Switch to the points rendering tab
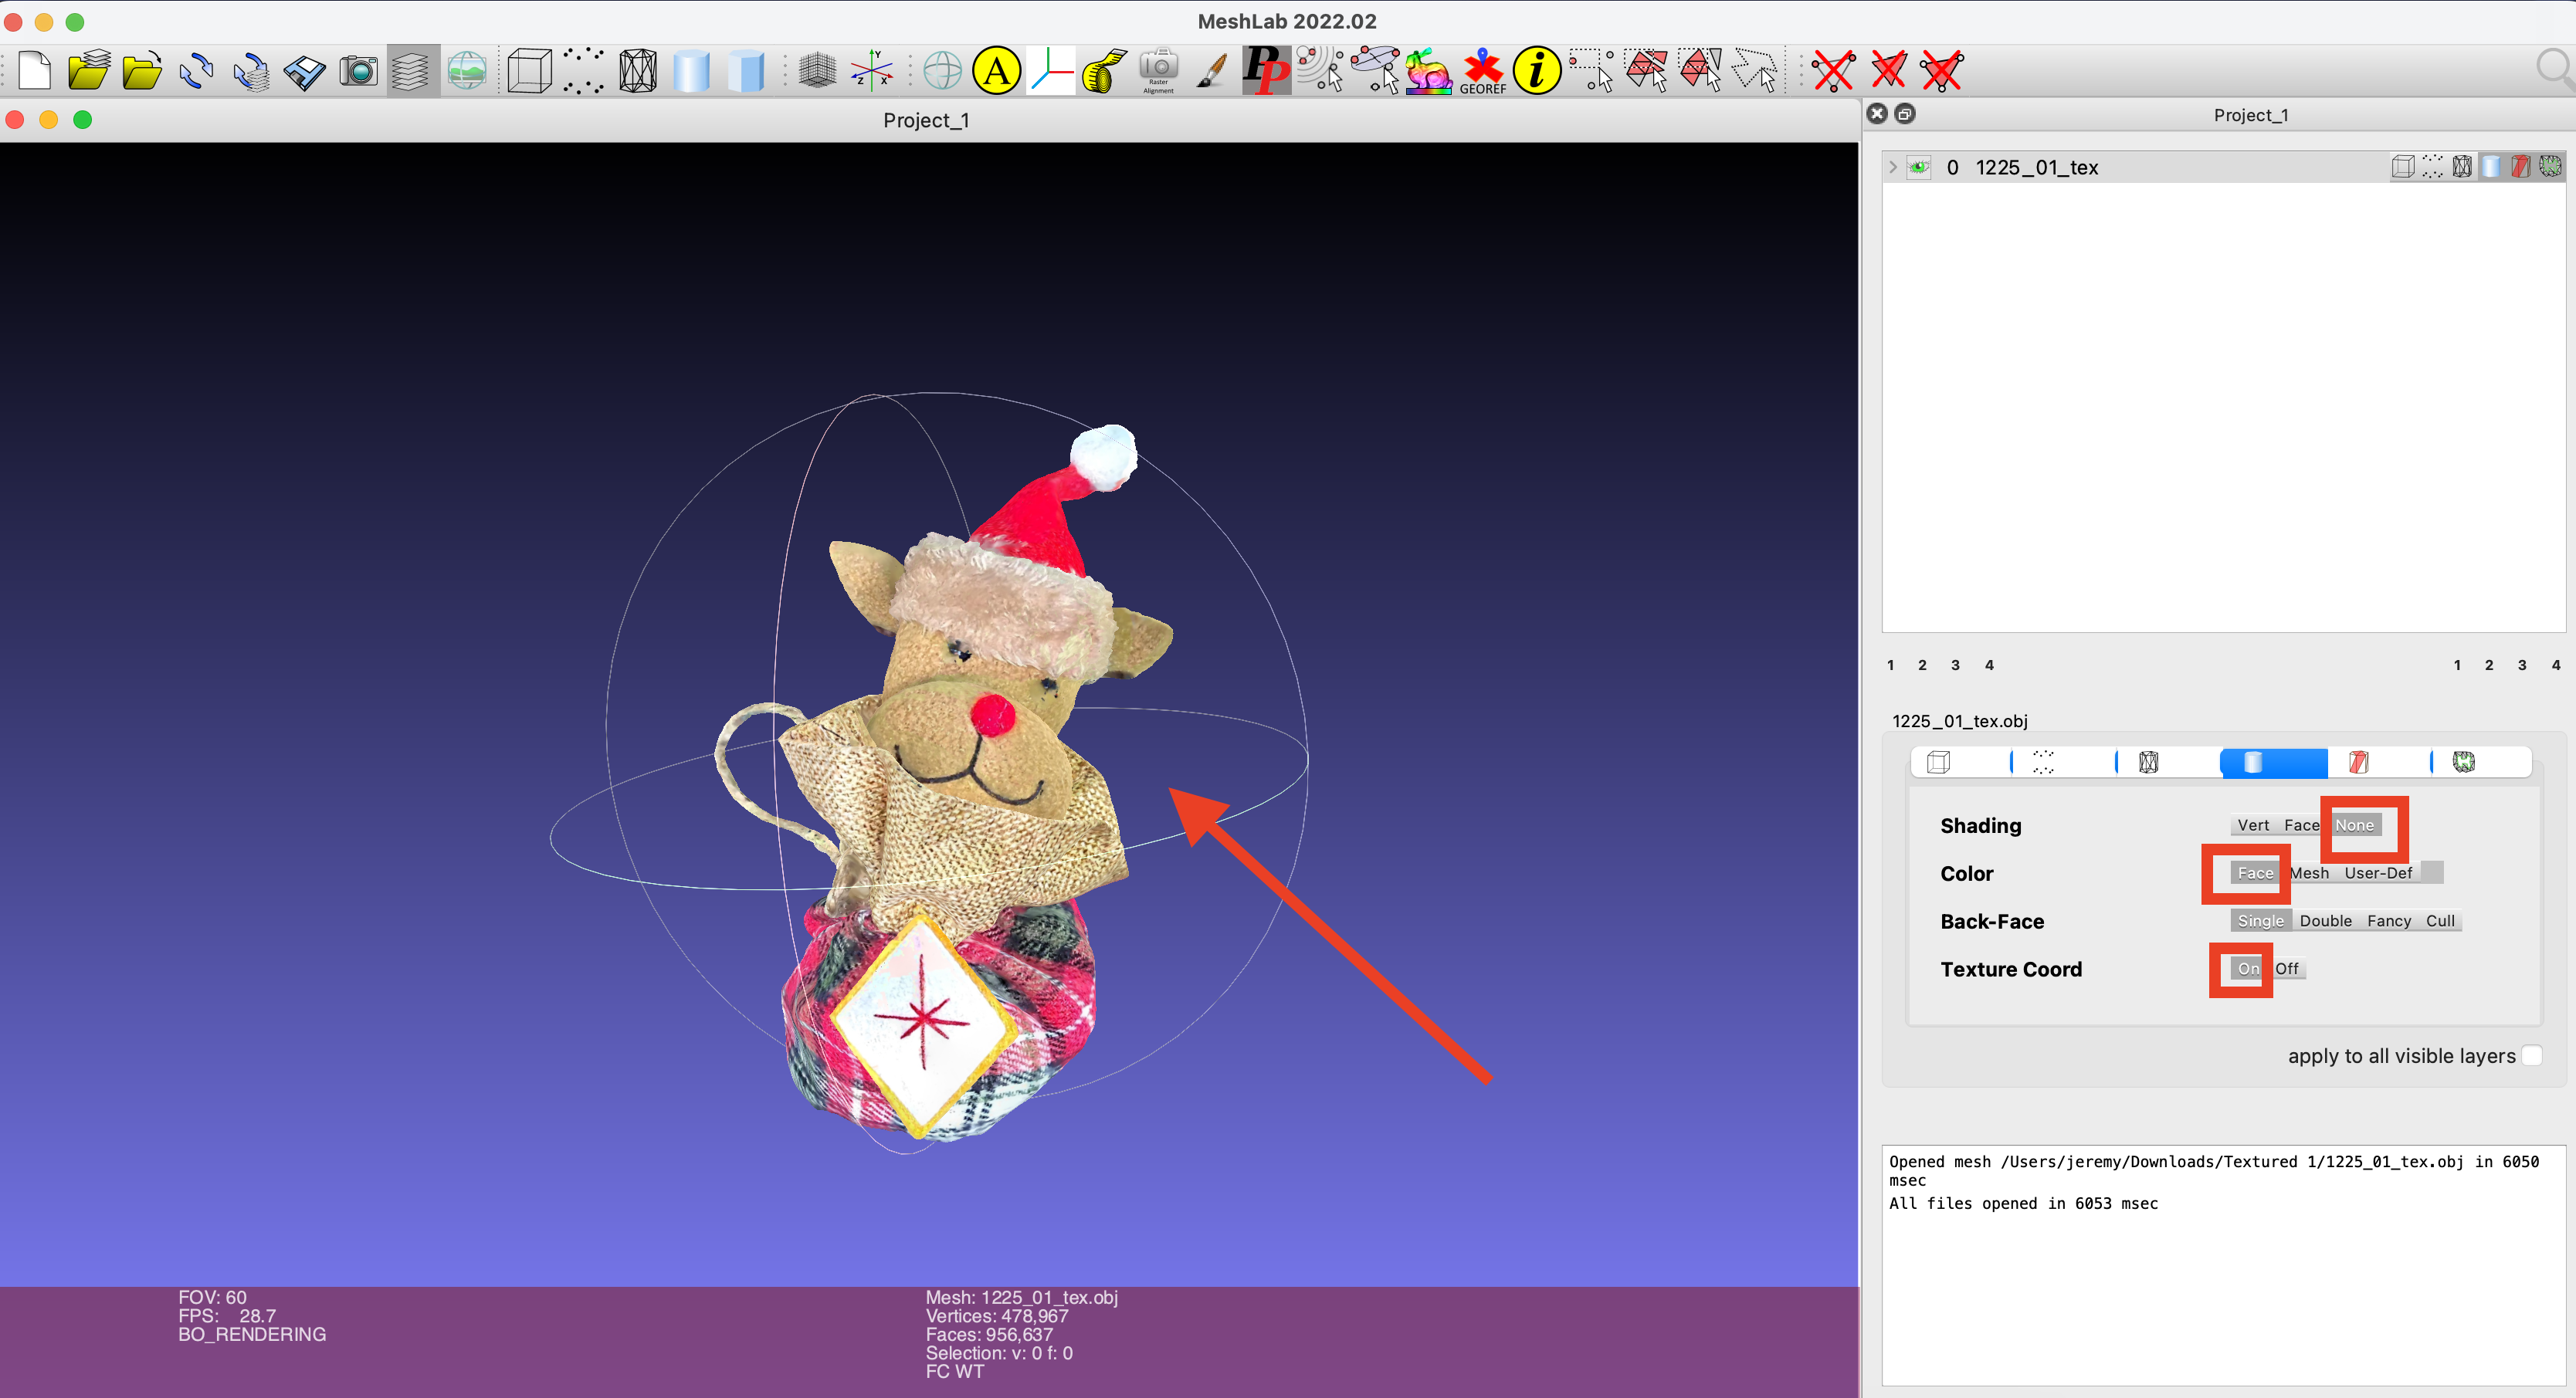 tap(2043, 762)
